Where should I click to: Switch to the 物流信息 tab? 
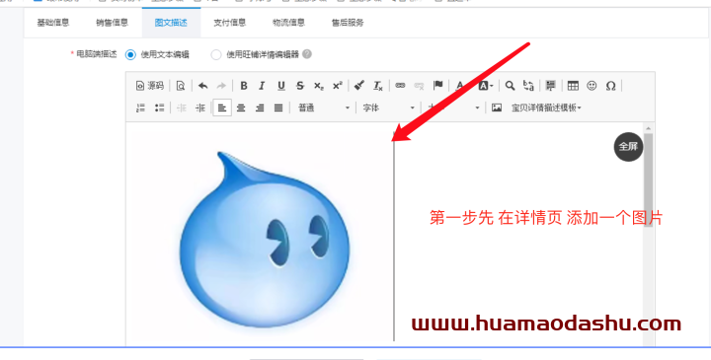(x=288, y=23)
